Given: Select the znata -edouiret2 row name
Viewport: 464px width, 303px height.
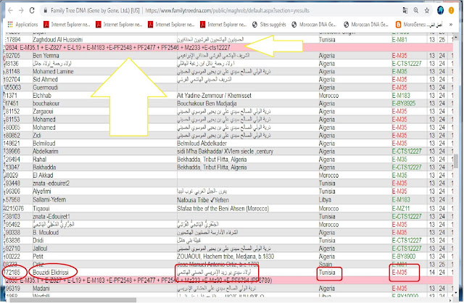Looking at the screenshot, I should (51, 183).
